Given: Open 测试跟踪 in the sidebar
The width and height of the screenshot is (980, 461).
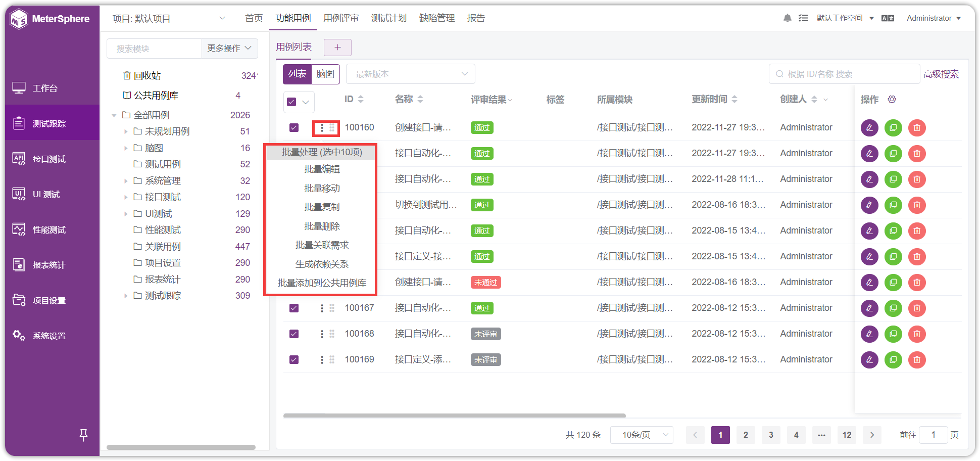Looking at the screenshot, I should click(x=52, y=123).
